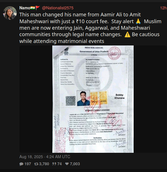This screenshot has height=172, width=167.
Task: Click the Indian flag emoji beside Namo
Action: coord(33,8)
